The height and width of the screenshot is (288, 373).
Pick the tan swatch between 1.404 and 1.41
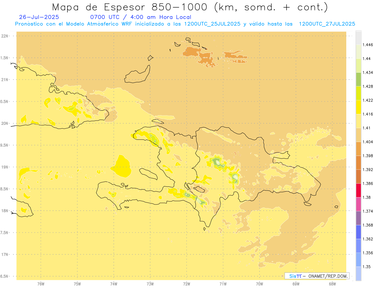tap(358, 135)
